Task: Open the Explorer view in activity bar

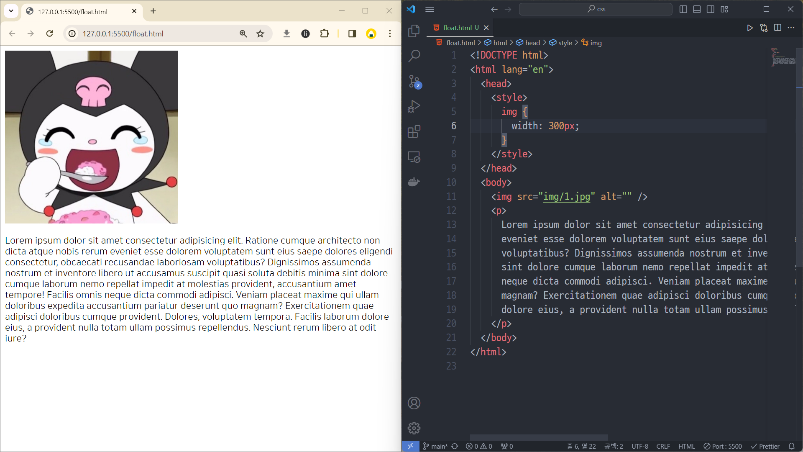Action: tap(414, 31)
